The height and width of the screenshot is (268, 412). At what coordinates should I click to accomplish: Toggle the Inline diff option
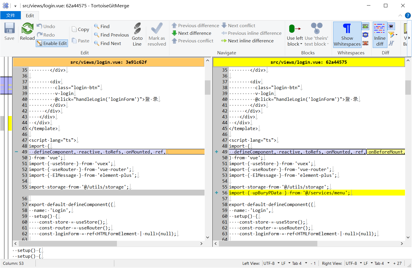pyautogui.click(x=379, y=34)
